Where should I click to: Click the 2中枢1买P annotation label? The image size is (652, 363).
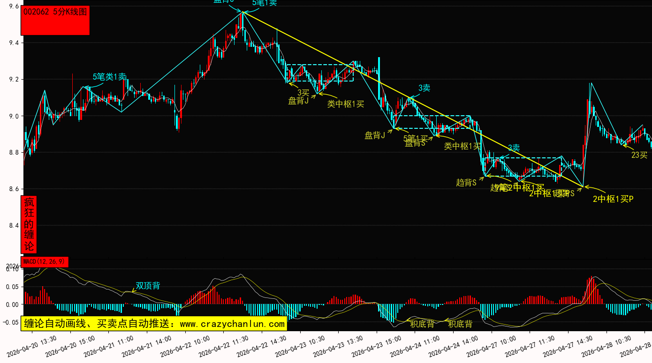click(613, 199)
